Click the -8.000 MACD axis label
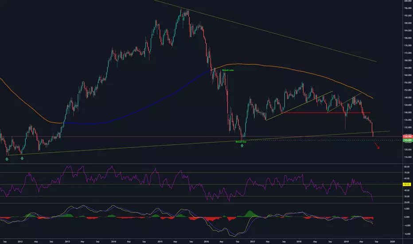Image resolution: width=413 pixels, height=244 pixels. (x=407, y=234)
